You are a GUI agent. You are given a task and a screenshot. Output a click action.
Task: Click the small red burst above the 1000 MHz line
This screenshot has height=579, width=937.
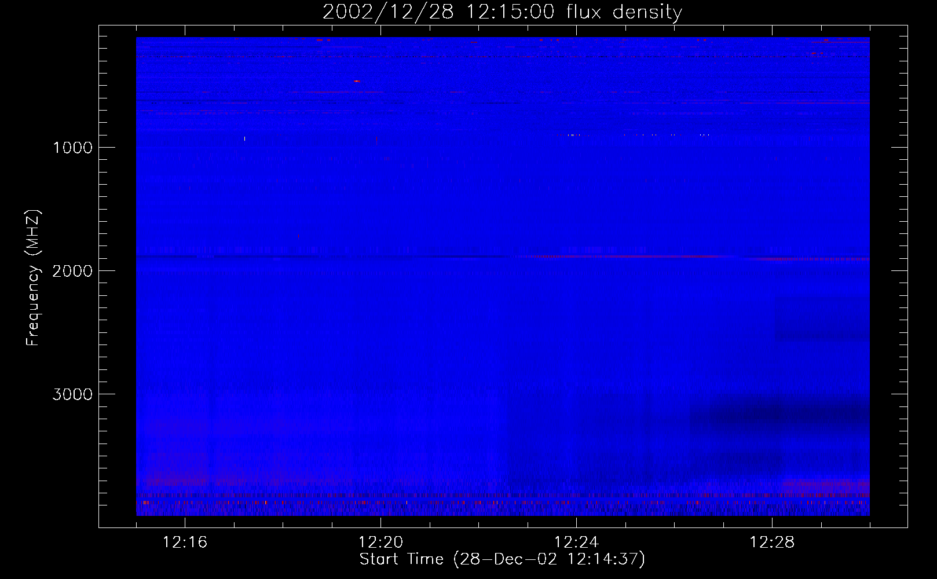tap(357, 81)
